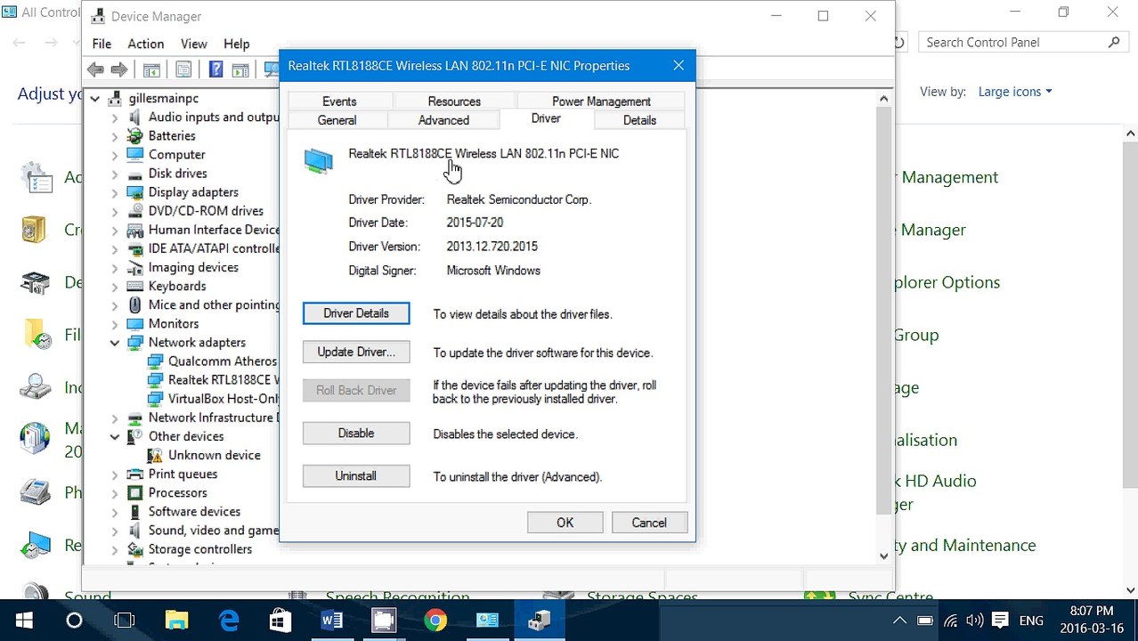Click the network adapter icon in Properties dialog
Viewport: 1138px width, 641px height.
click(x=318, y=161)
